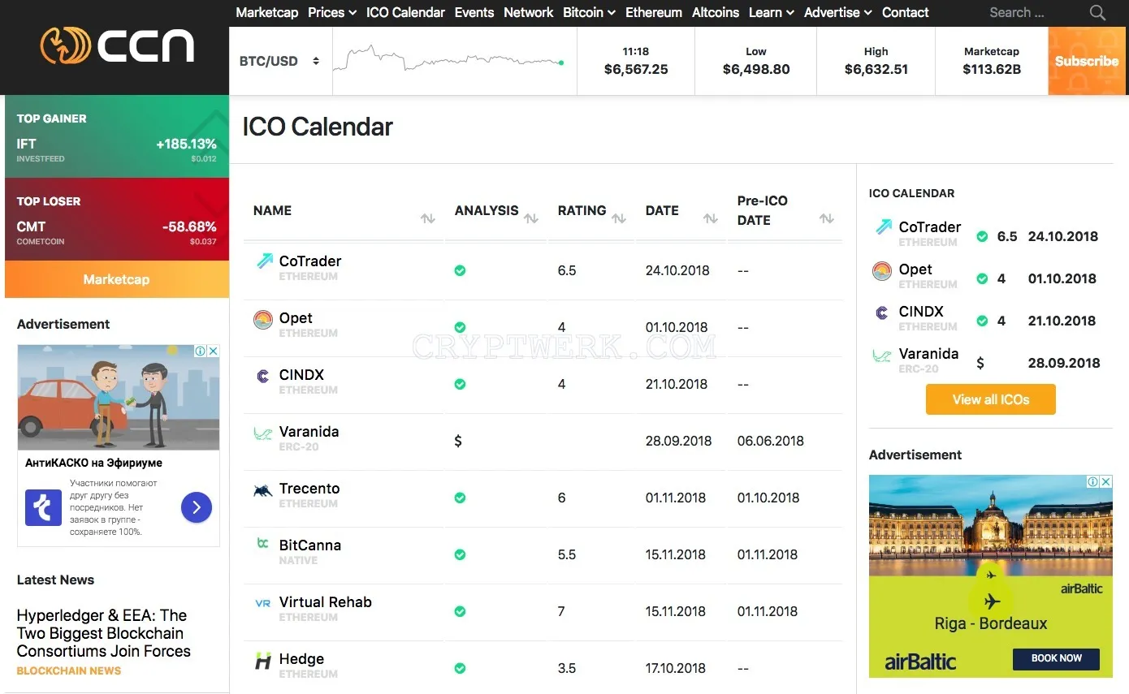Click the Varanida logo in the main table

click(263, 433)
